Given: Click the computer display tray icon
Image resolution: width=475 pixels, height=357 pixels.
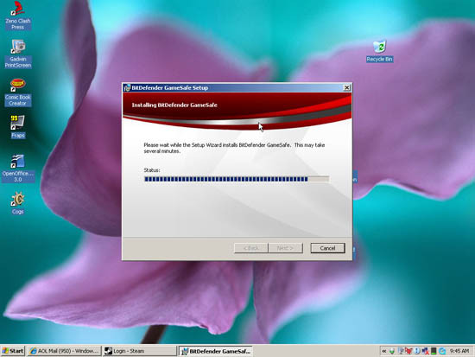Looking at the screenshot, I should point(401,351).
